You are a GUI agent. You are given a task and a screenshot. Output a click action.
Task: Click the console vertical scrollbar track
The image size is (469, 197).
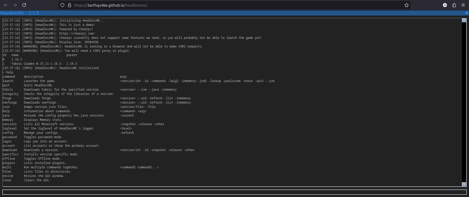464,102
